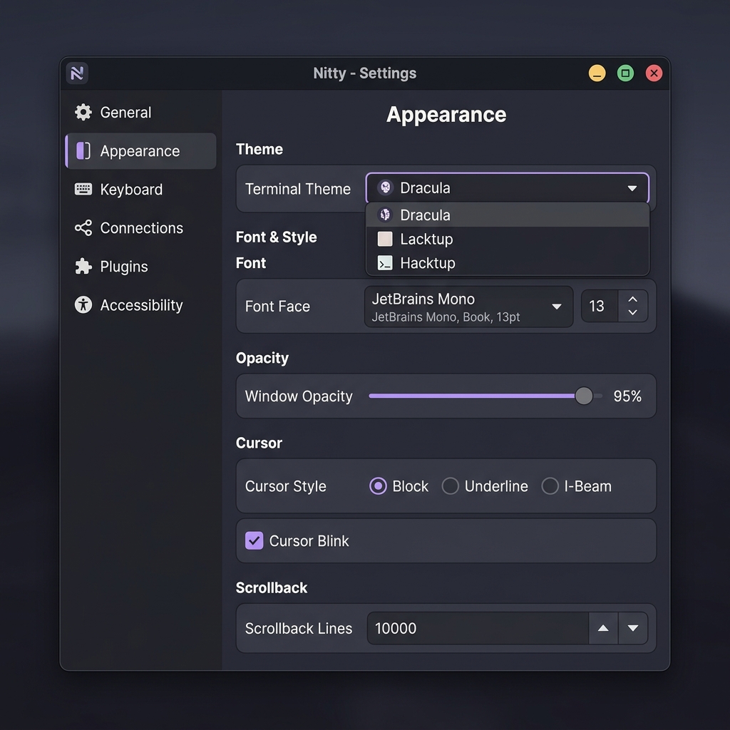Choose the Lacktup theme option
This screenshot has width=730, height=730.
pyautogui.click(x=508, y=239)
